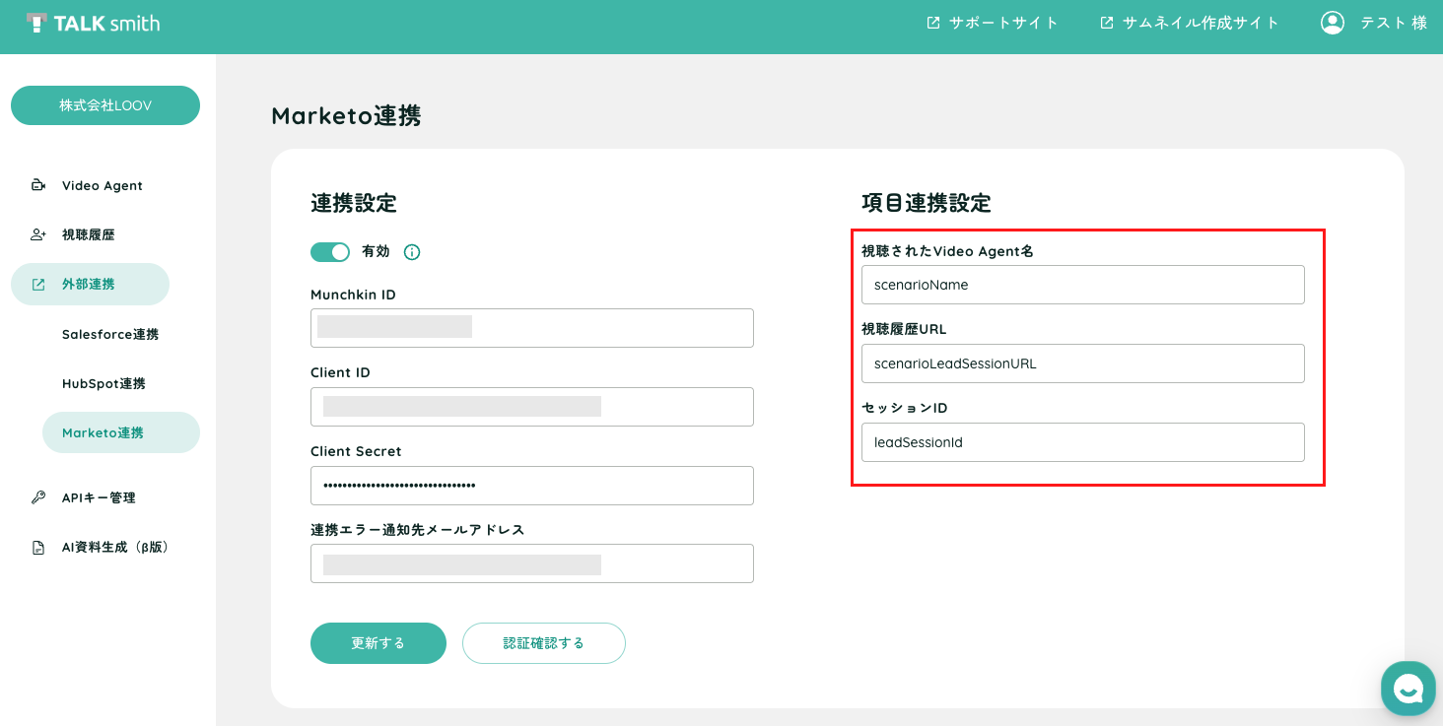Click the AI資料生成 document icon
The height and width of the screenshot is (726, 1443).
tap(38, 547)
